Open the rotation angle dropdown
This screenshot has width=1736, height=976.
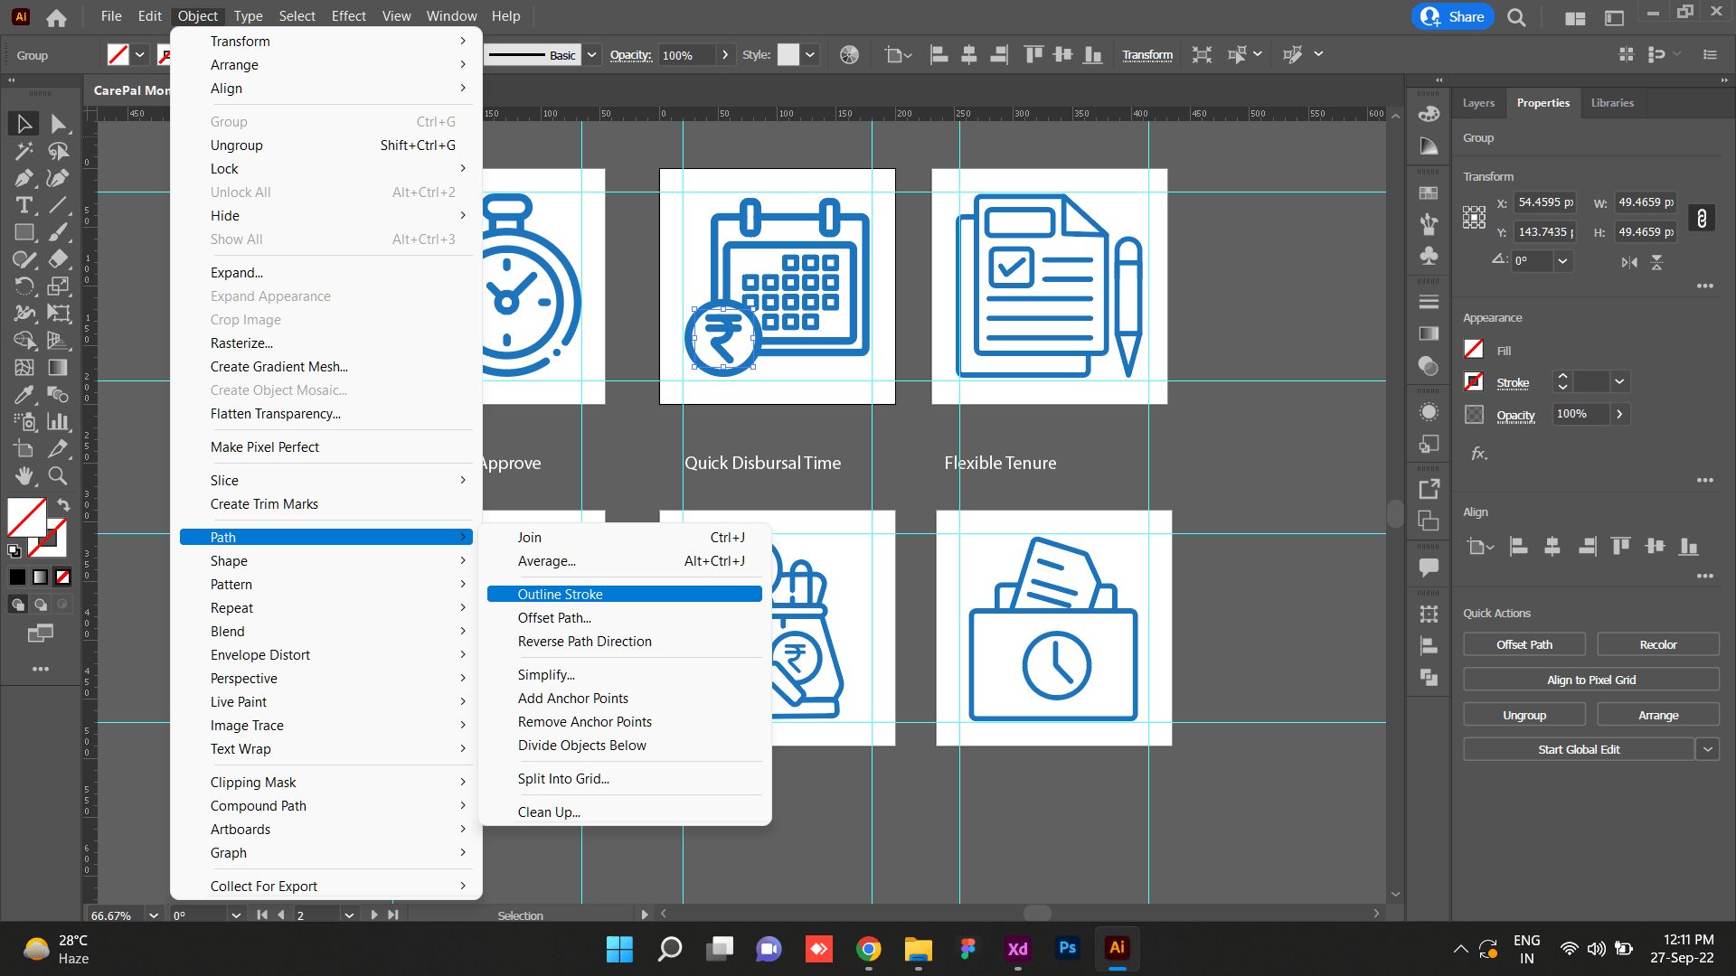[1562, 261]
